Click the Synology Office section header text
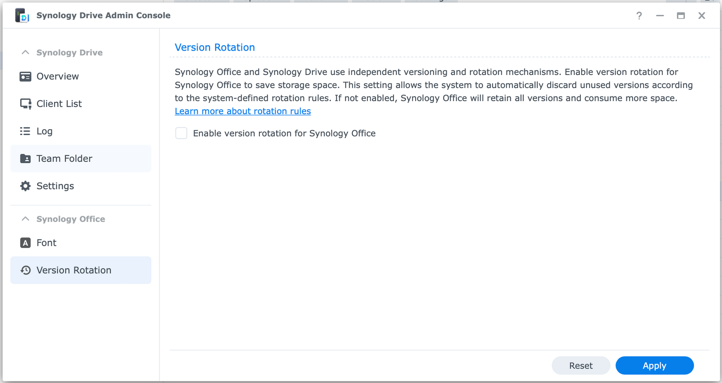The width and height of the screenshot is (722, 383). [71, 219]
